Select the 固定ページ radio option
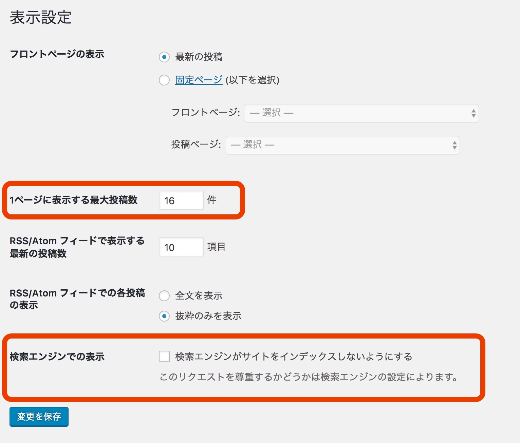 coord(164,80)
